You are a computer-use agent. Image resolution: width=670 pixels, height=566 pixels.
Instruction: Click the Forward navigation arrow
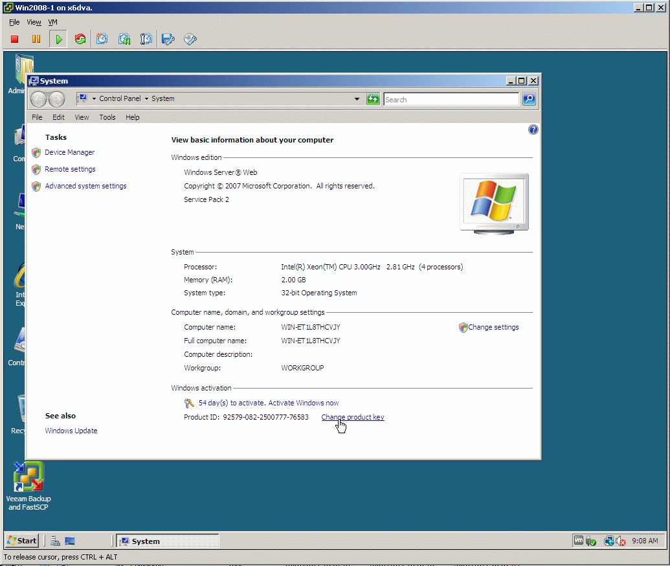(56, 99)
